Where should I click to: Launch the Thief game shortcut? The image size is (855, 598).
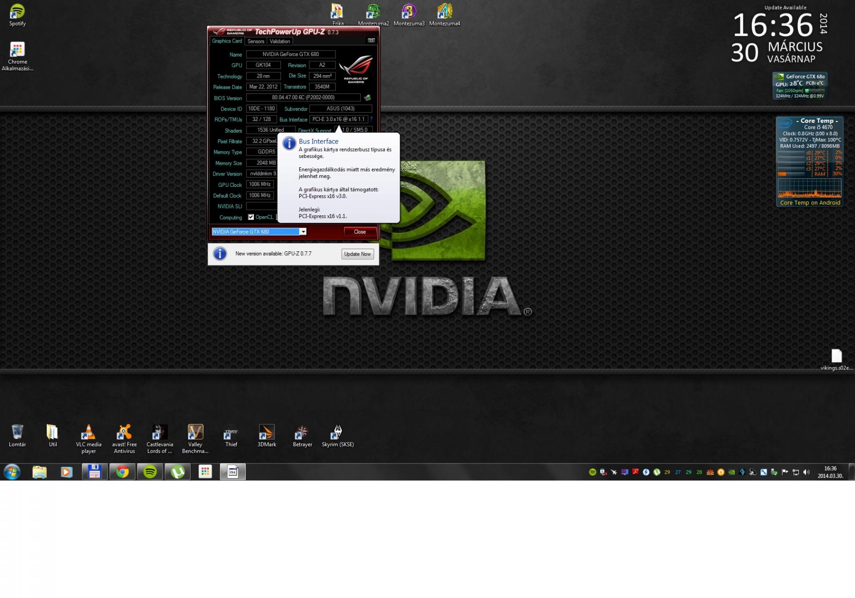pos(231,435)
